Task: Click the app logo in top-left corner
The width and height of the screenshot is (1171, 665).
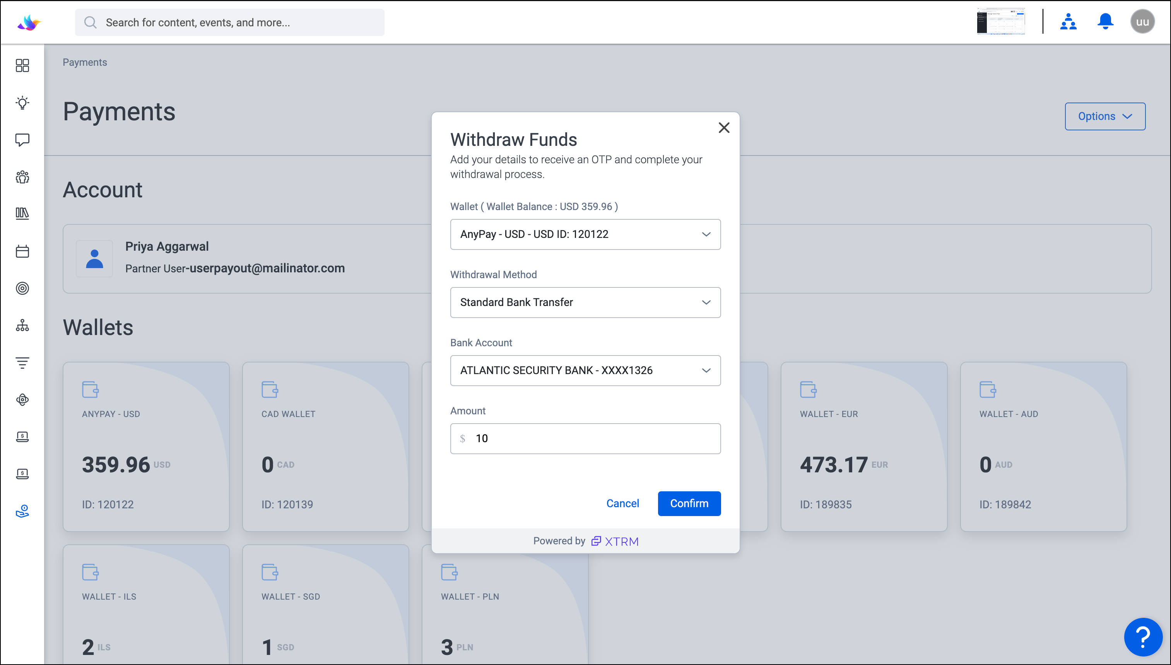Action: 29,22
